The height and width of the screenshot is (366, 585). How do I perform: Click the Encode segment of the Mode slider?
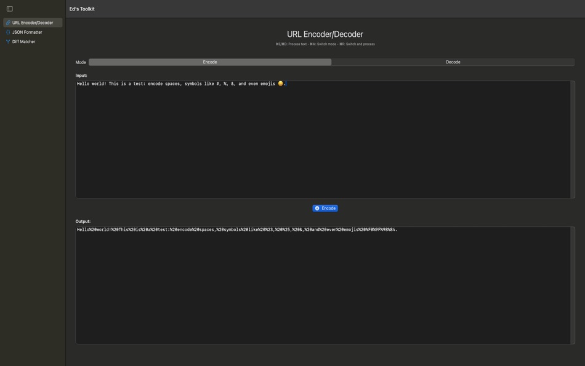[x=210, y=62]
